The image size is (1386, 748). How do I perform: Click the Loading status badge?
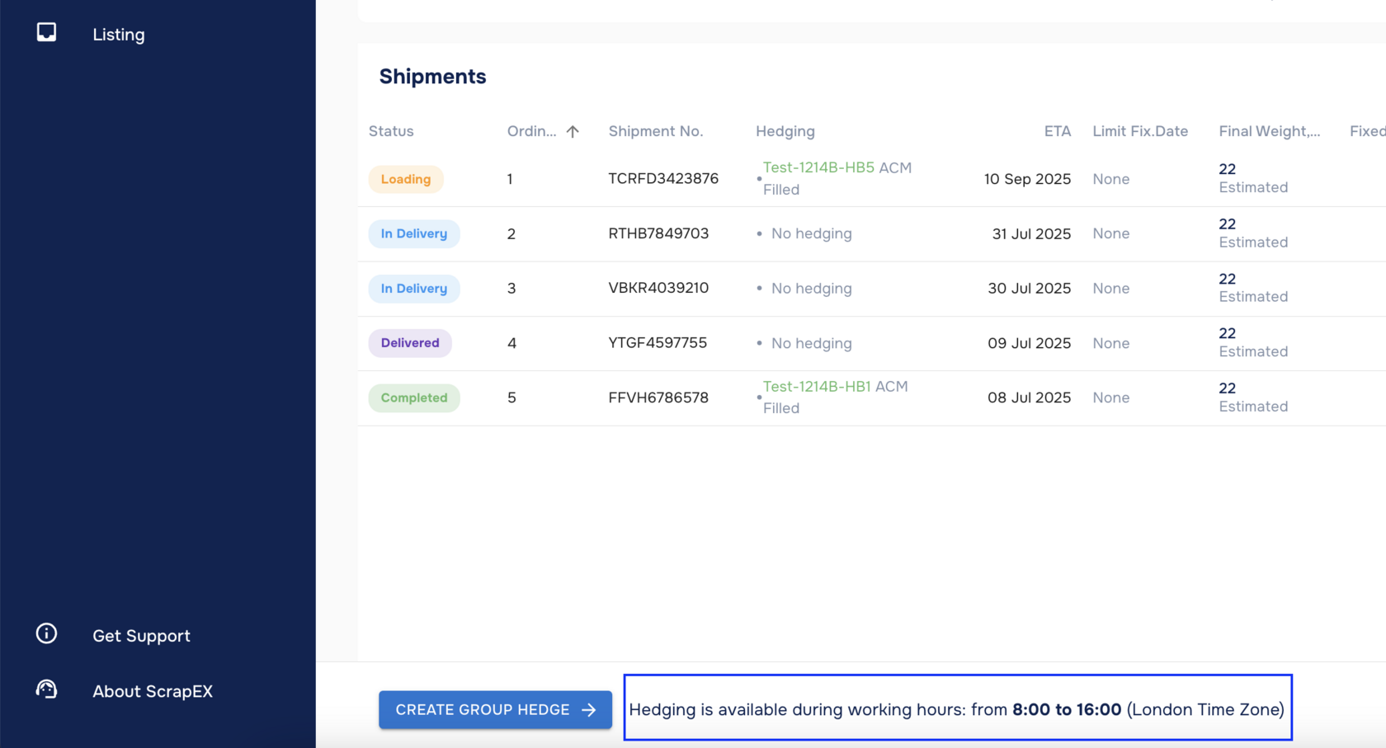point(405,179)
